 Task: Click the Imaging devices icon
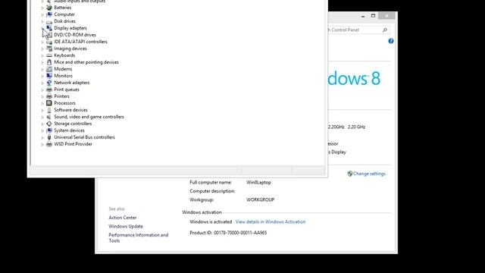pos(48,49)
